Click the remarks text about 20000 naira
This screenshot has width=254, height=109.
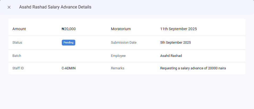tap(193, 68)
